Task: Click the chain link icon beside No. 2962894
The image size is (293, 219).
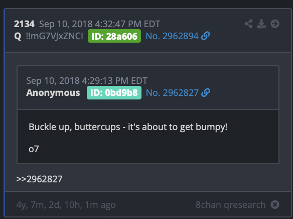Action: tap(206, 36)
